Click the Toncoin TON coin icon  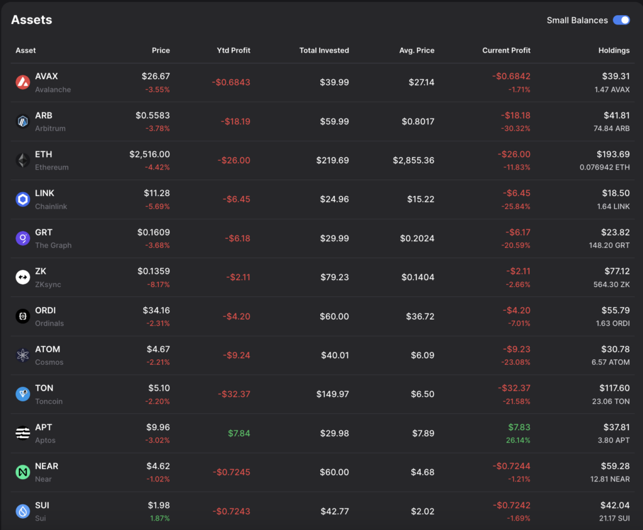point(23,394)
